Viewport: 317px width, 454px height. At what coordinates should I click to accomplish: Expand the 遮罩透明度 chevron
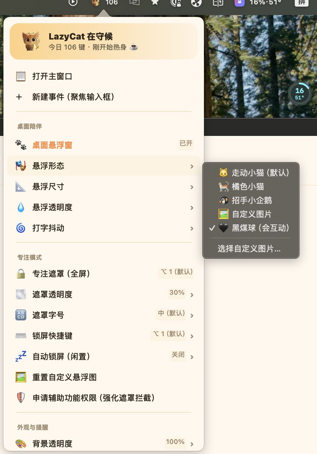coord(192,295)
